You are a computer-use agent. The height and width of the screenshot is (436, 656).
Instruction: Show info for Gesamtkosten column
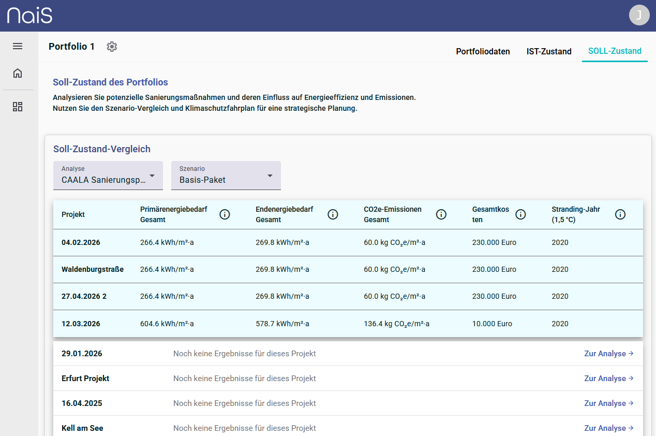click(x=520, y=214)
